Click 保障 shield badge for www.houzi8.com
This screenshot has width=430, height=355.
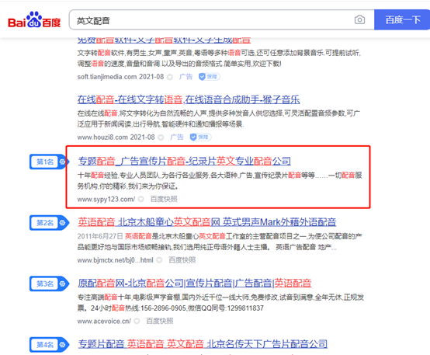(200, 137)
